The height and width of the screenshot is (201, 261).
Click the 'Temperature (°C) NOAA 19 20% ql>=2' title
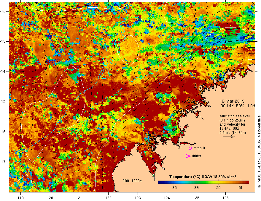(x=203, y=177)
